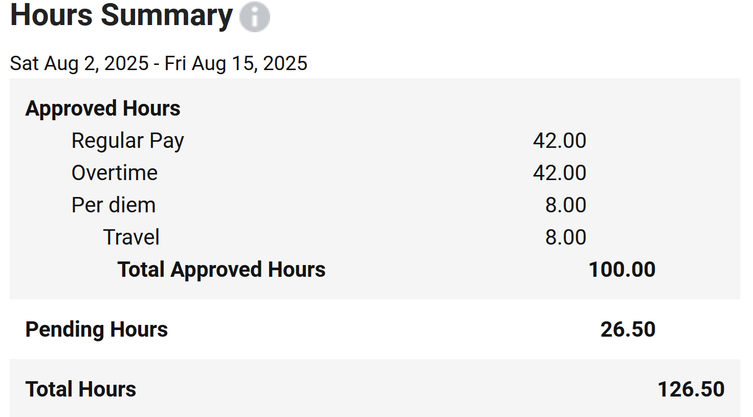This screenshot has height=417, width=753.
Task: Select the Overtime row label
Action: point(115,173)
